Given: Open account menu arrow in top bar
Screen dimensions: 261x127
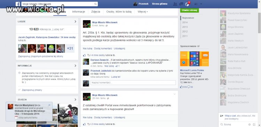Looking at the screenshot, I should click(x=201, y=4).
